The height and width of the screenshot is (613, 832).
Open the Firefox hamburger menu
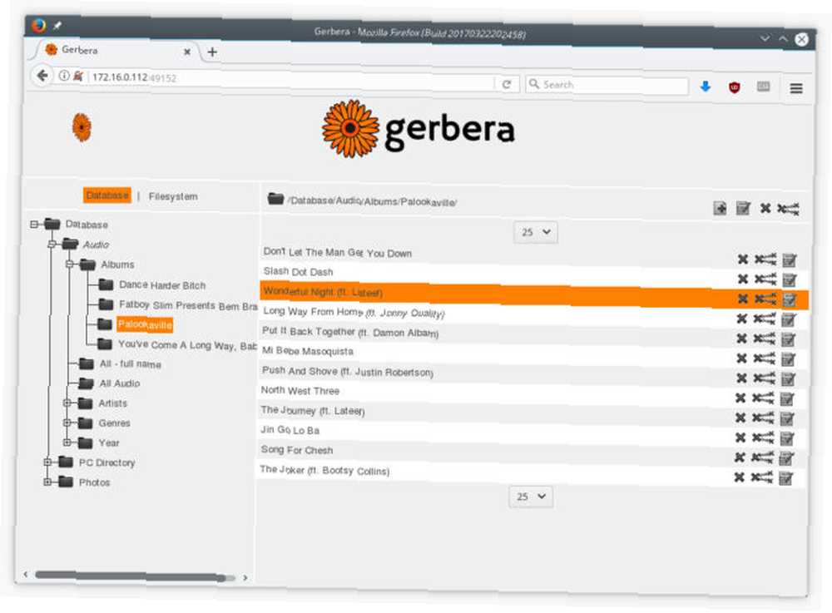pyautogui.click(x=796, y=88)
